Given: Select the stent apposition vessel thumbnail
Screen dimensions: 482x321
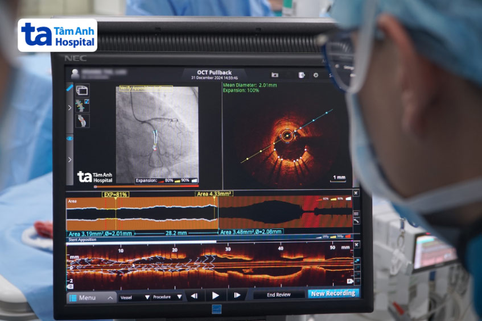Looking at the screenshot, I should [x=82, y=106].
